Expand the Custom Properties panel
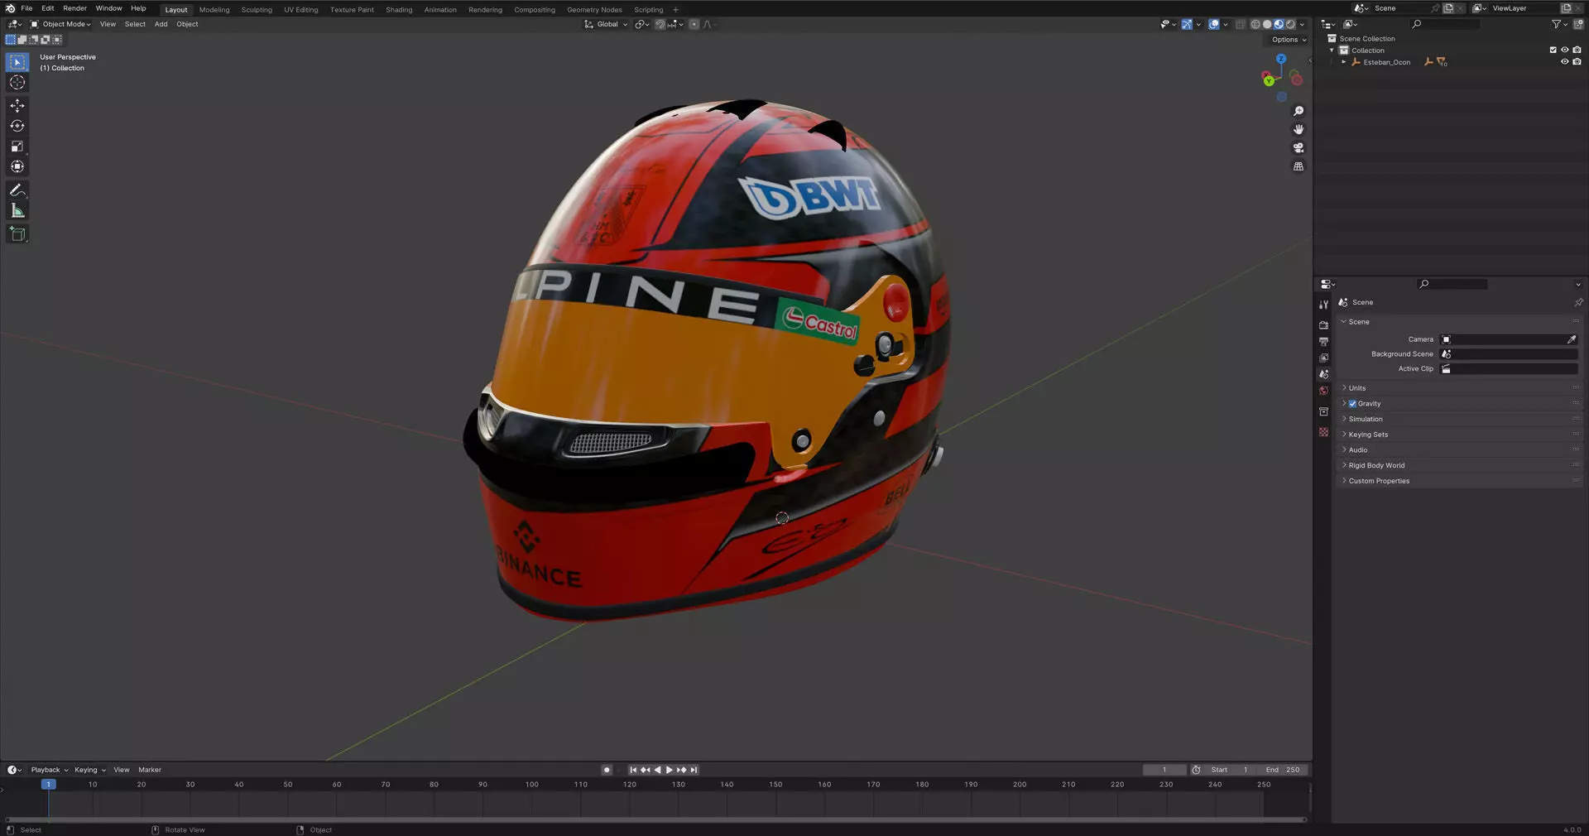The height and width of the screenshot is (836, 1589). point(1458,481)
